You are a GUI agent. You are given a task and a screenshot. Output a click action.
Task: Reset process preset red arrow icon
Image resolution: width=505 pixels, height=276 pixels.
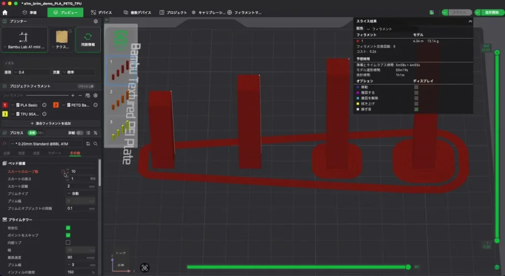point(4,144)
